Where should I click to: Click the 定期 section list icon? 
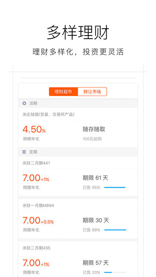[24, 152]
